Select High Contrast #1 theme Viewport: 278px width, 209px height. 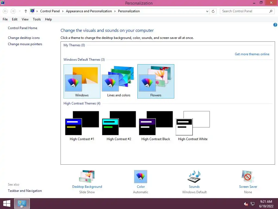(82, 126)
